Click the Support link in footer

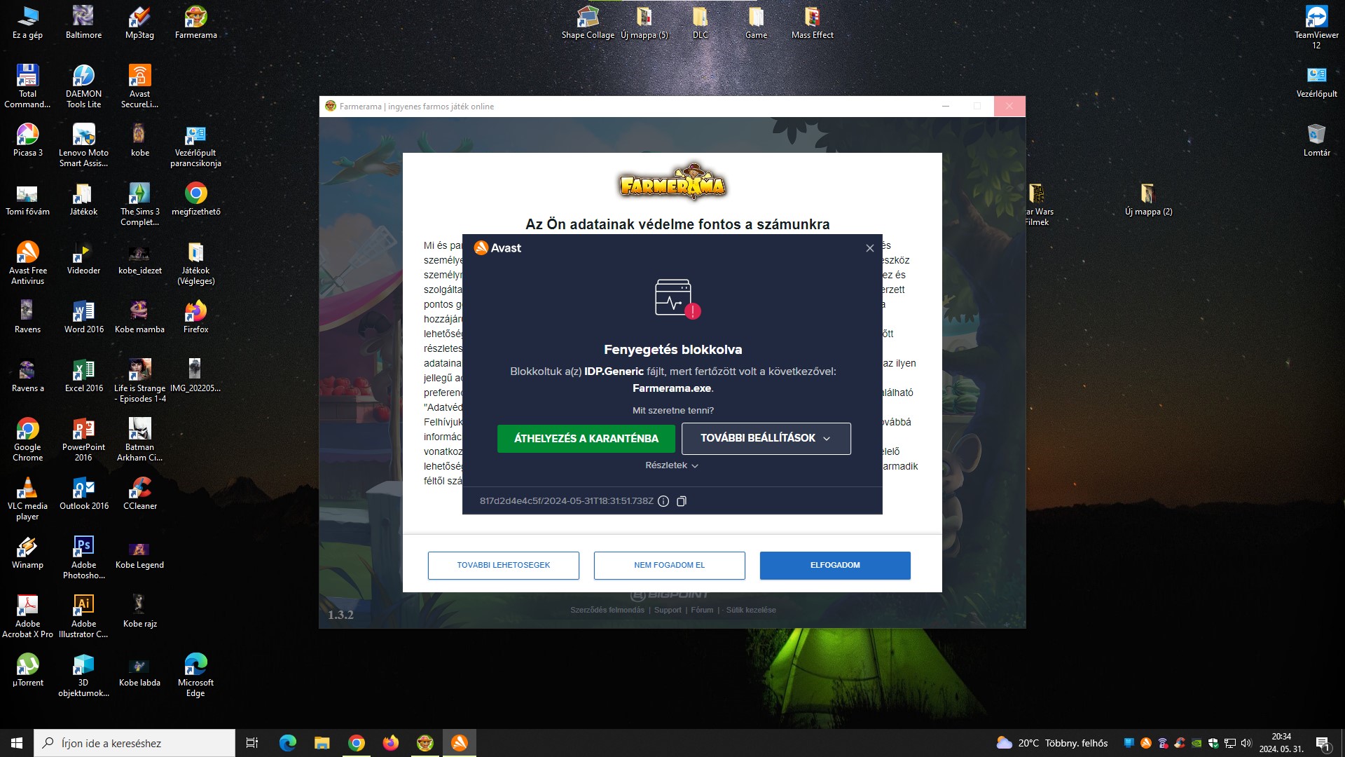tap(667, 610)
